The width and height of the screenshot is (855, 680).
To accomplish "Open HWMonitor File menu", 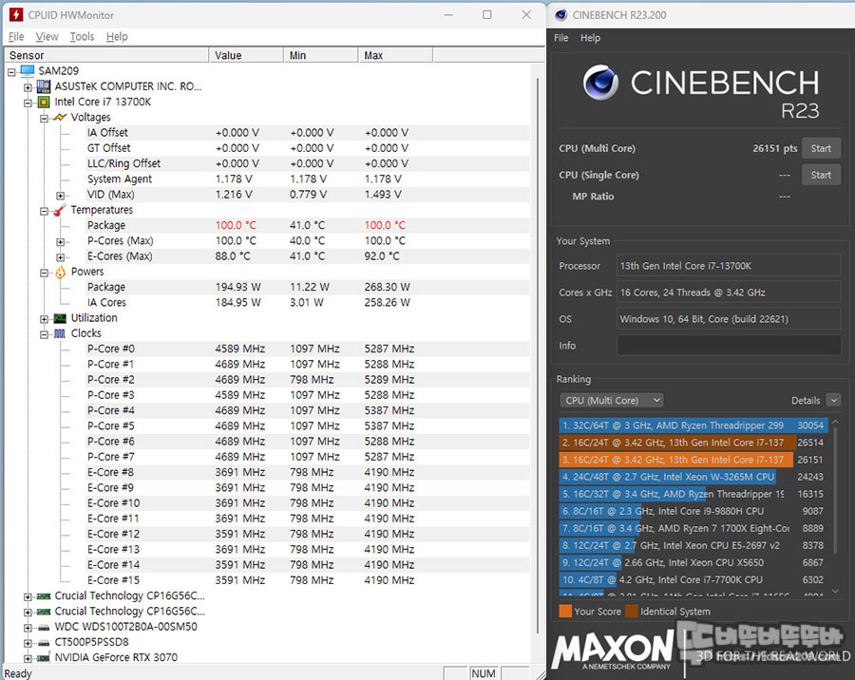I will click(x=16, y=36).
